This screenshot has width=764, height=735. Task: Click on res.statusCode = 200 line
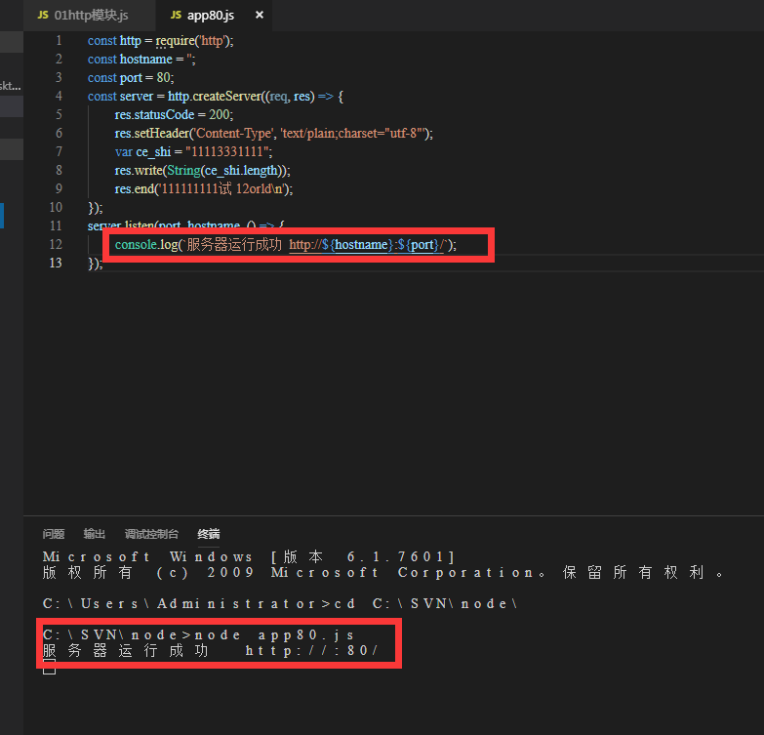[x=174, y=114]
